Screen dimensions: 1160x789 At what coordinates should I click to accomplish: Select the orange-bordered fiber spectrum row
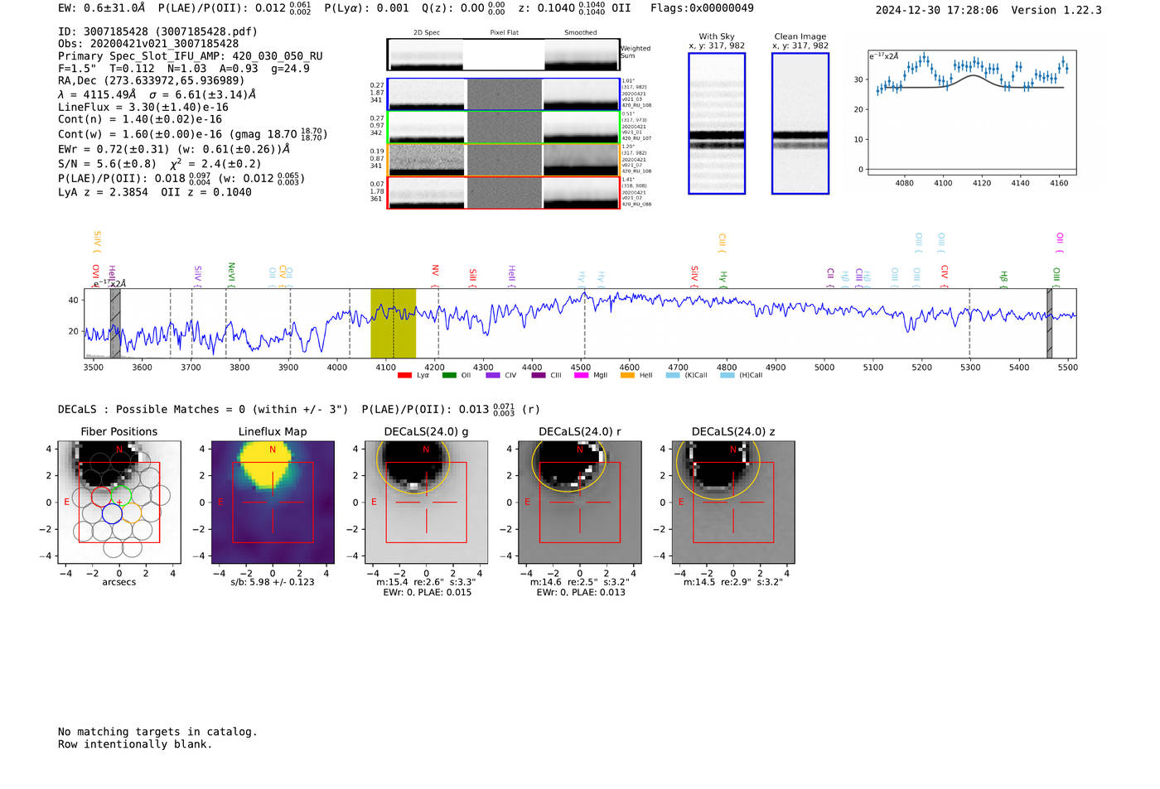503,160
